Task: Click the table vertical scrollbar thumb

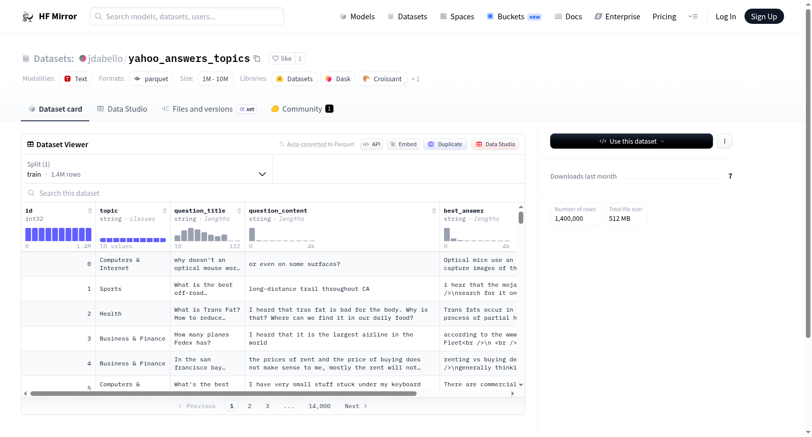Action: (521, 218)
